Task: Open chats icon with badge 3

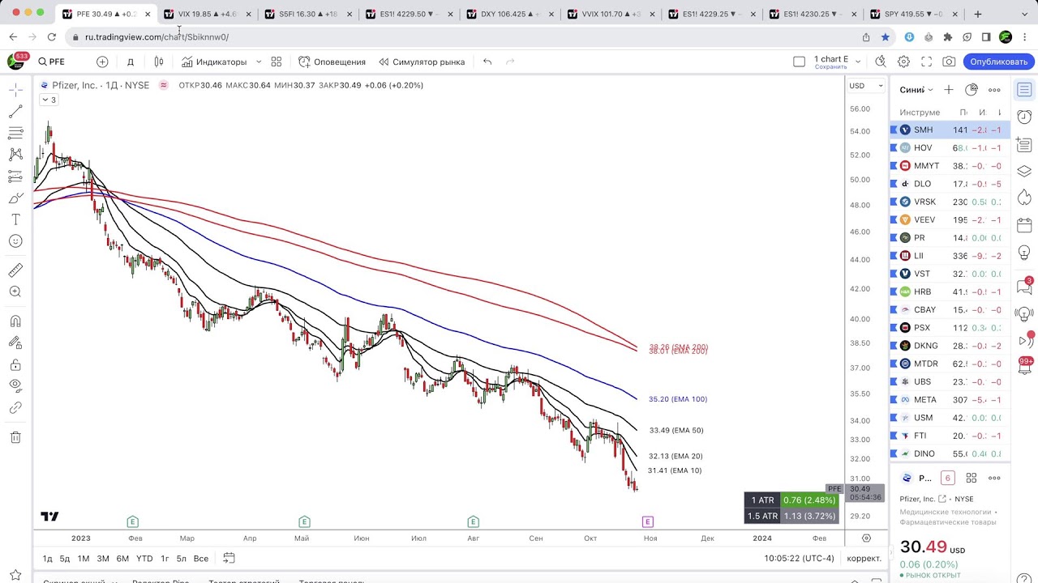Action: [x=1024, y=287]
